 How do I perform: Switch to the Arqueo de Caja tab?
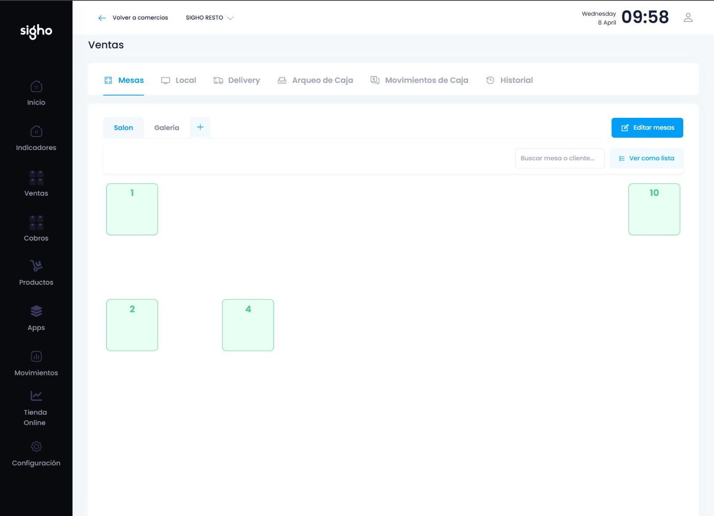pyautogui.click(x=315, y=80)
